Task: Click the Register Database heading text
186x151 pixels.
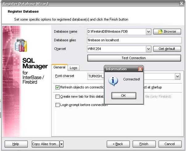Action: coord(23,11)
